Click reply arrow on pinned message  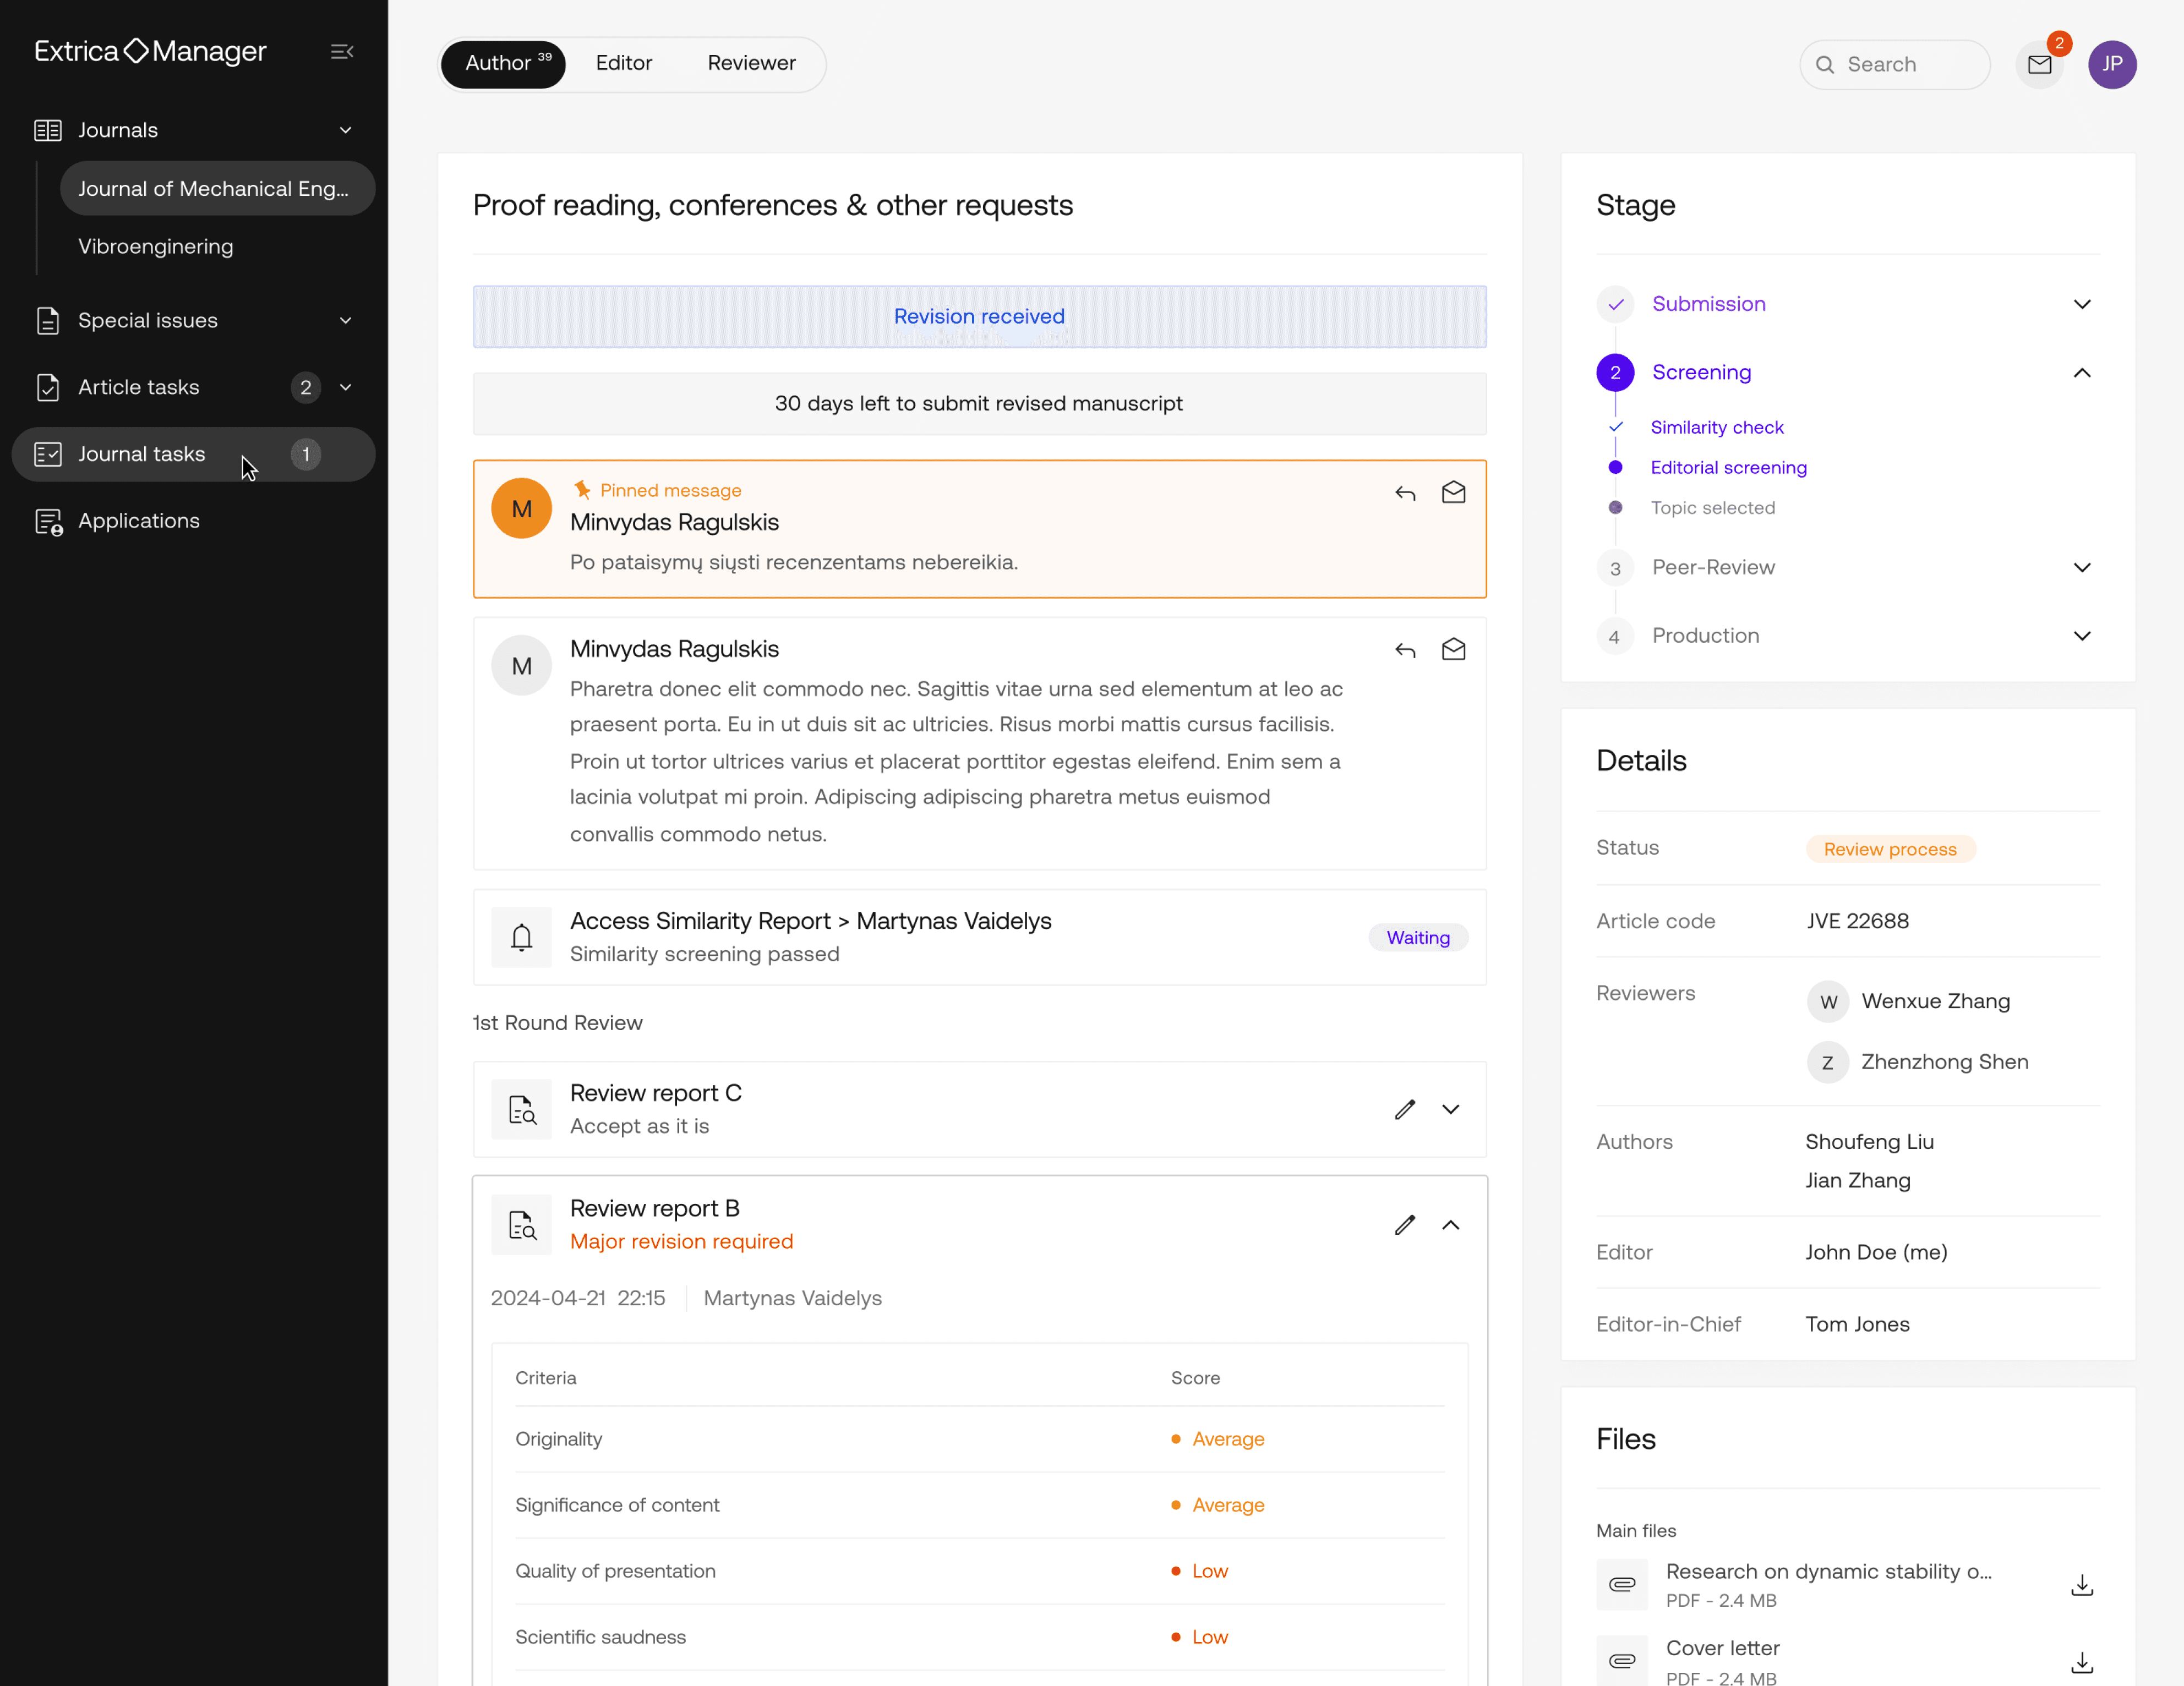[1405, 493]
